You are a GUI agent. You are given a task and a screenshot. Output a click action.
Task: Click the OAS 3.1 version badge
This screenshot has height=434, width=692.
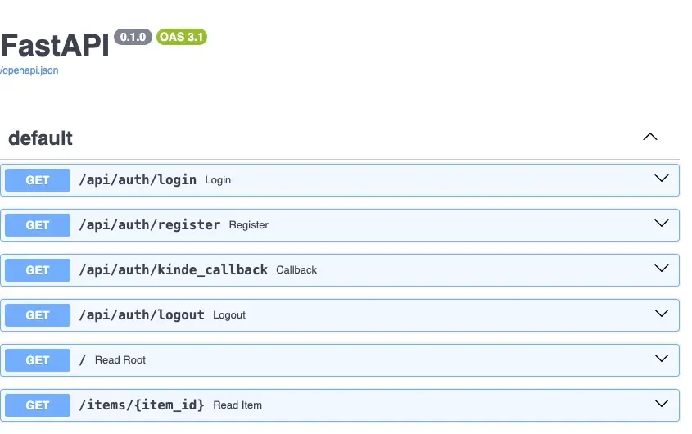(182, 37)
